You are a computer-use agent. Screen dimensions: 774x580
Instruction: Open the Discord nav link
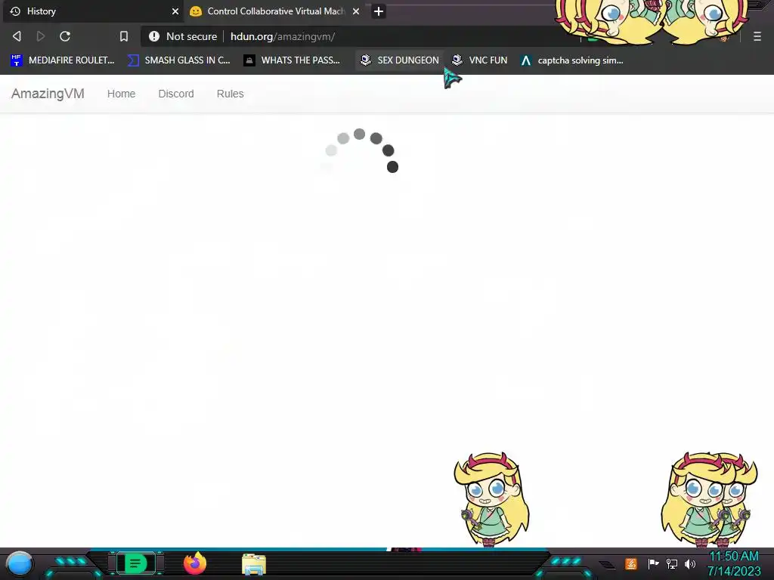[x=176, y=94]
